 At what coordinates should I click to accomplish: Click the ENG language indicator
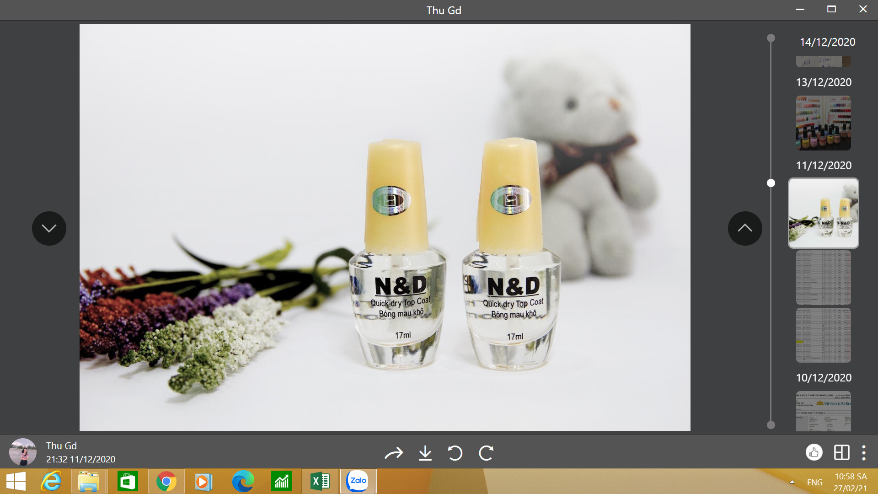(x=814, y=483)
